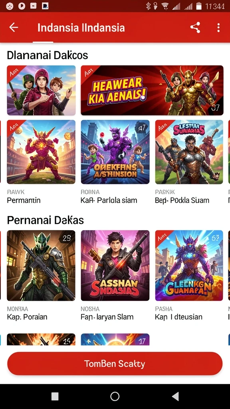Tap the Fan- laryan Slam title
The image size is (230, 409).
(107, 317)
